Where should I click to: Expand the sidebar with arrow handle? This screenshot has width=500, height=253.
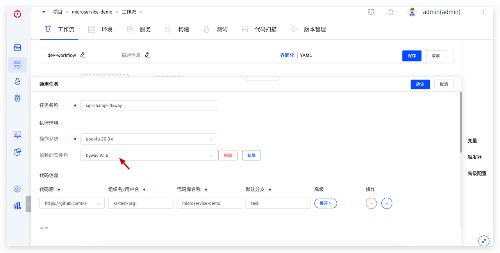28,204
